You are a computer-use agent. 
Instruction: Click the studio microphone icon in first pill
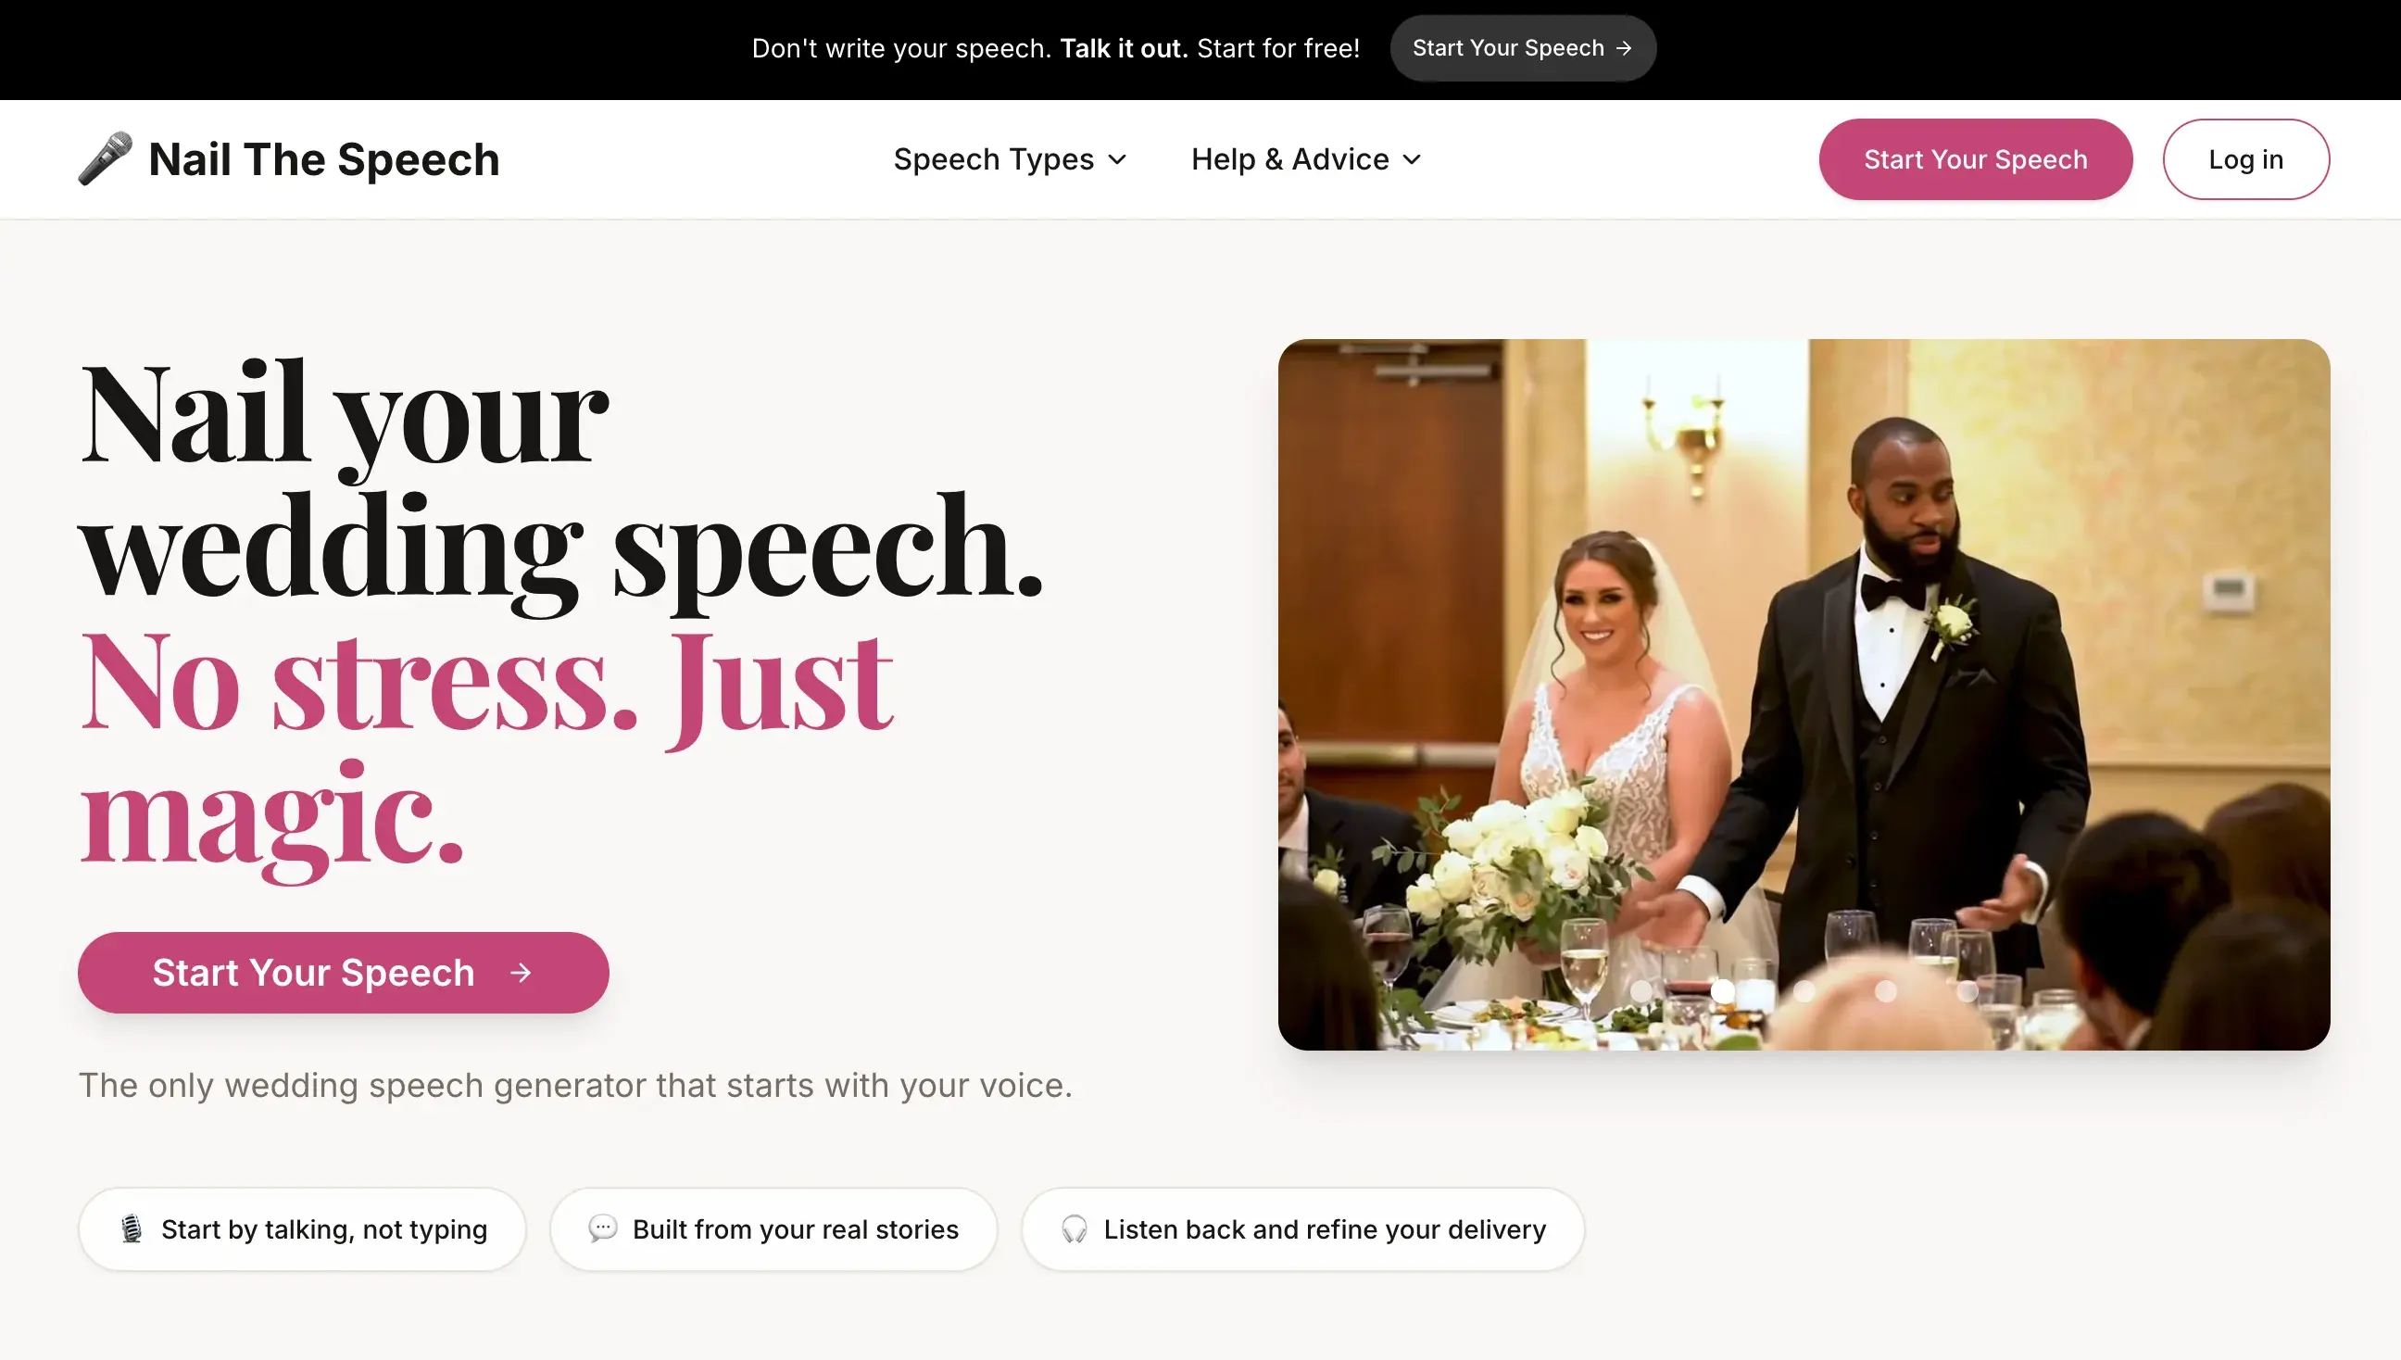click(x=132, y=1229)
